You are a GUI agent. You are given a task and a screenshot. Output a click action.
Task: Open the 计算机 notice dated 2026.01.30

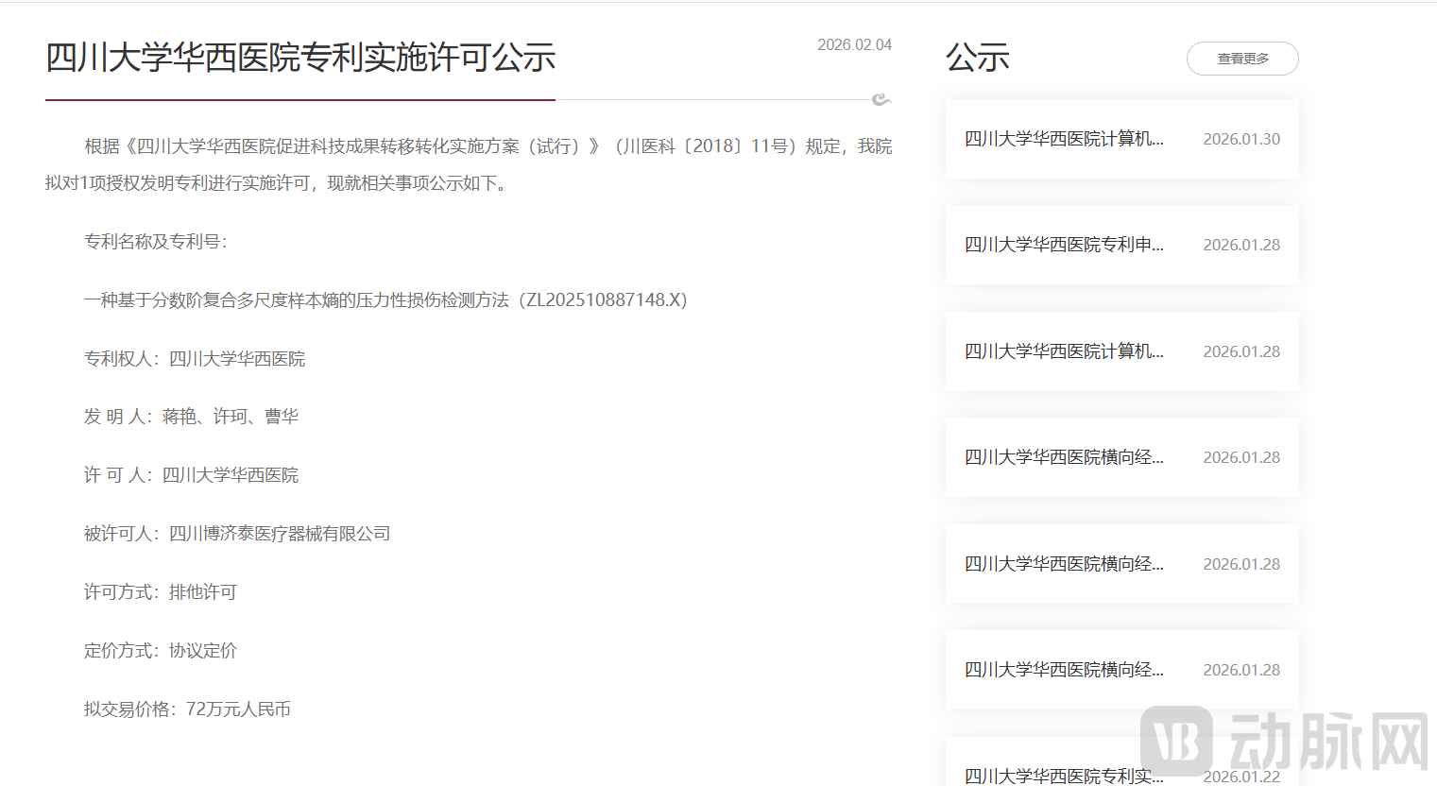click(x=1064, y=139)
